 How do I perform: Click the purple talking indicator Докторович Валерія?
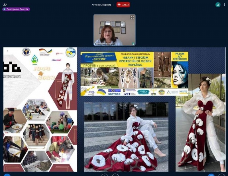(x=16, y=9)
